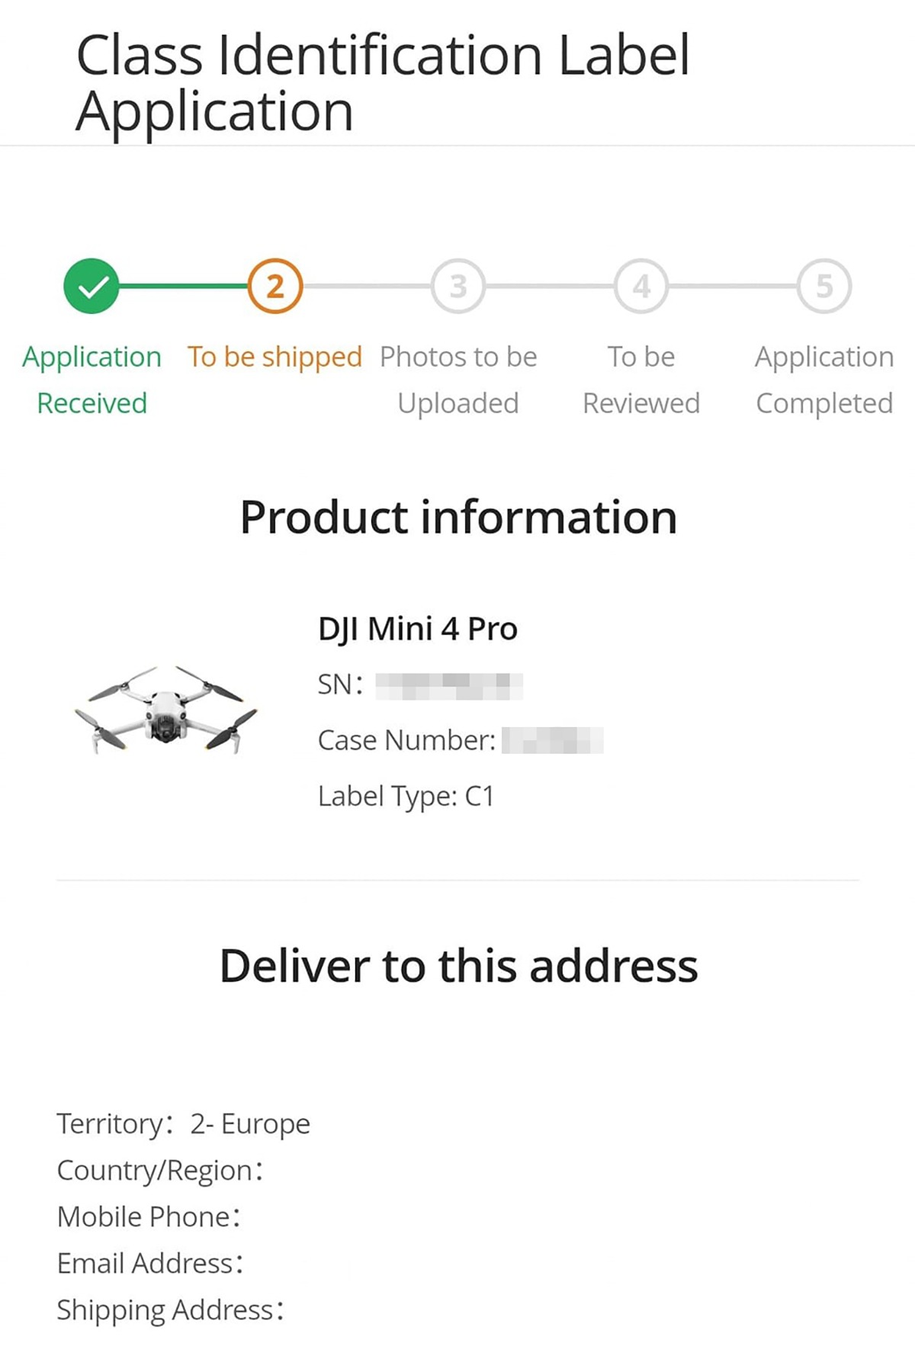Click the blurred SN serial number
This screenshot has width=915, height=1369.
pos(449,685)
